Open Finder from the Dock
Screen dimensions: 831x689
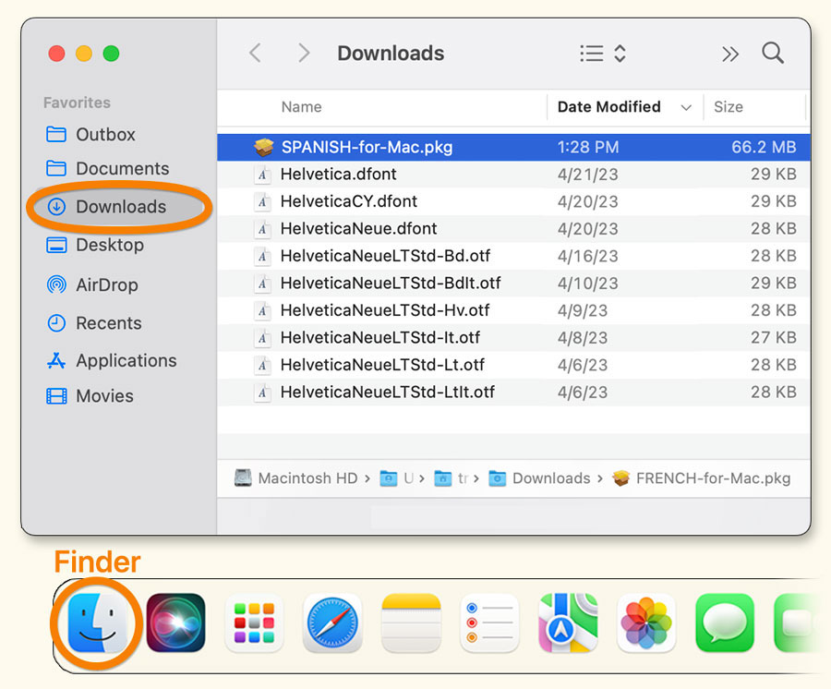95,624
